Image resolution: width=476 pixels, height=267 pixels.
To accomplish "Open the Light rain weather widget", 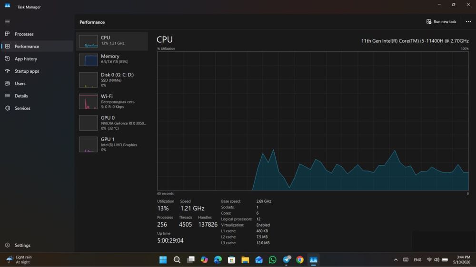I will pos(19,259).
